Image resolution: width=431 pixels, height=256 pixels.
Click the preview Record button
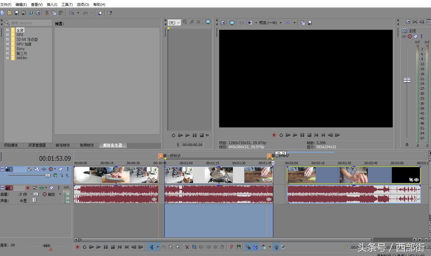coord(274,135)
